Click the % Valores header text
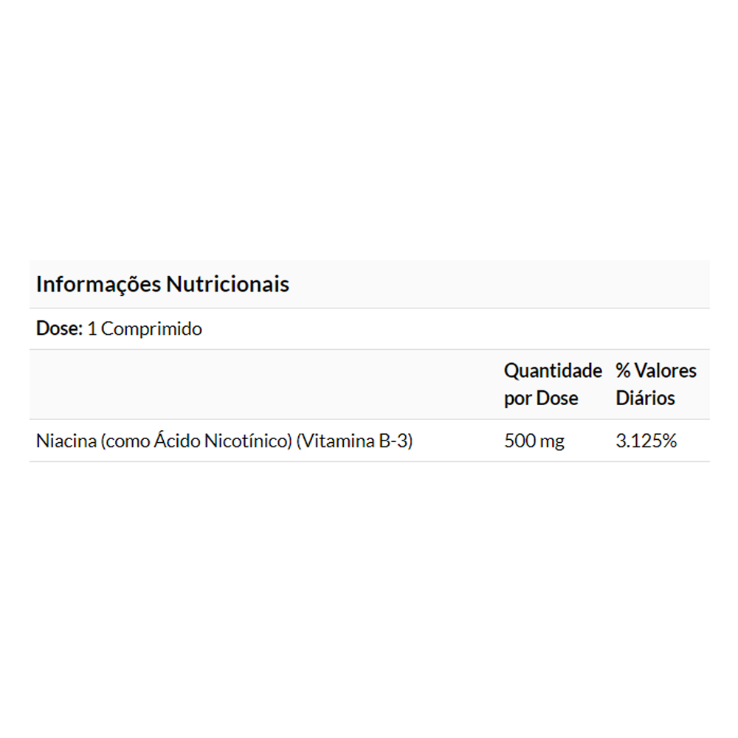The width and height of the screenshot is (738, 738). [x=656, y=370]
